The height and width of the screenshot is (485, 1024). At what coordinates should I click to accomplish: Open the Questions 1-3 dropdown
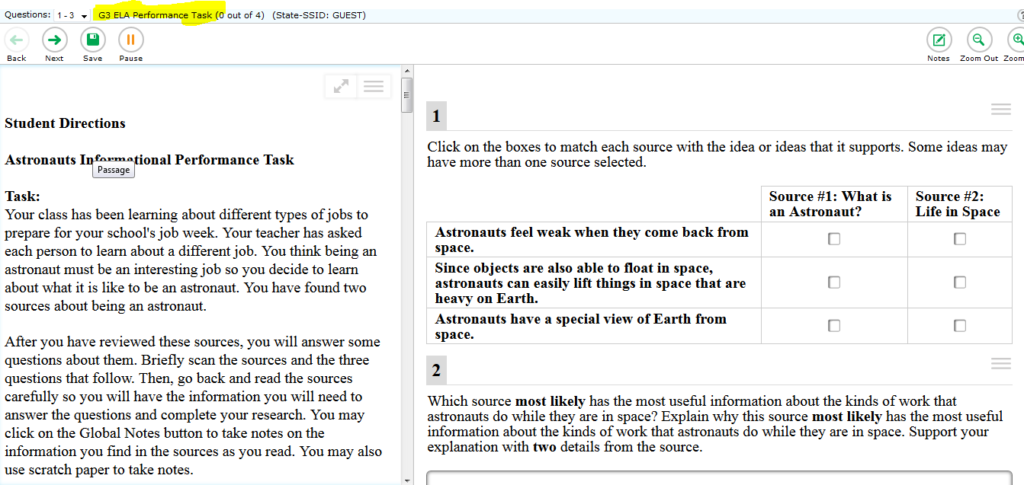pos(70,14)
